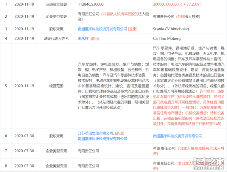
Task: Click the 112846.530000 original capital value
Action: (91, 4)
